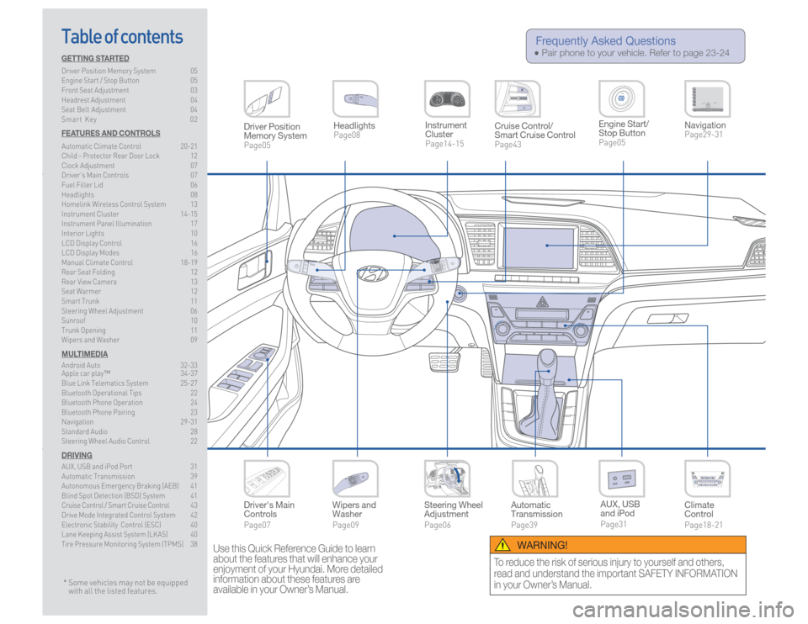Select 'Seat Warmer' entry
This screenshot has width=808, height=624.
click(x=130, y=292)
